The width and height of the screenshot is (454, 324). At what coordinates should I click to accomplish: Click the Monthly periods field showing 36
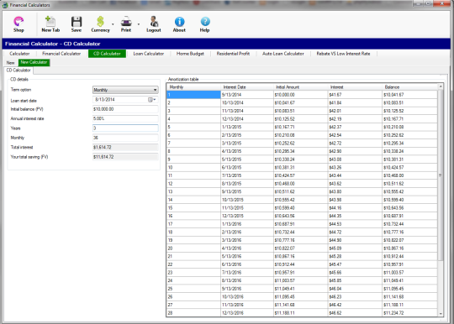(125, 138)
